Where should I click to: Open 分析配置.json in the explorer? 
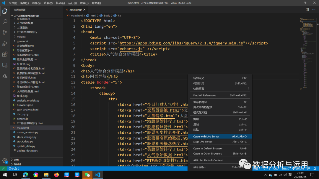click(25, 50)
